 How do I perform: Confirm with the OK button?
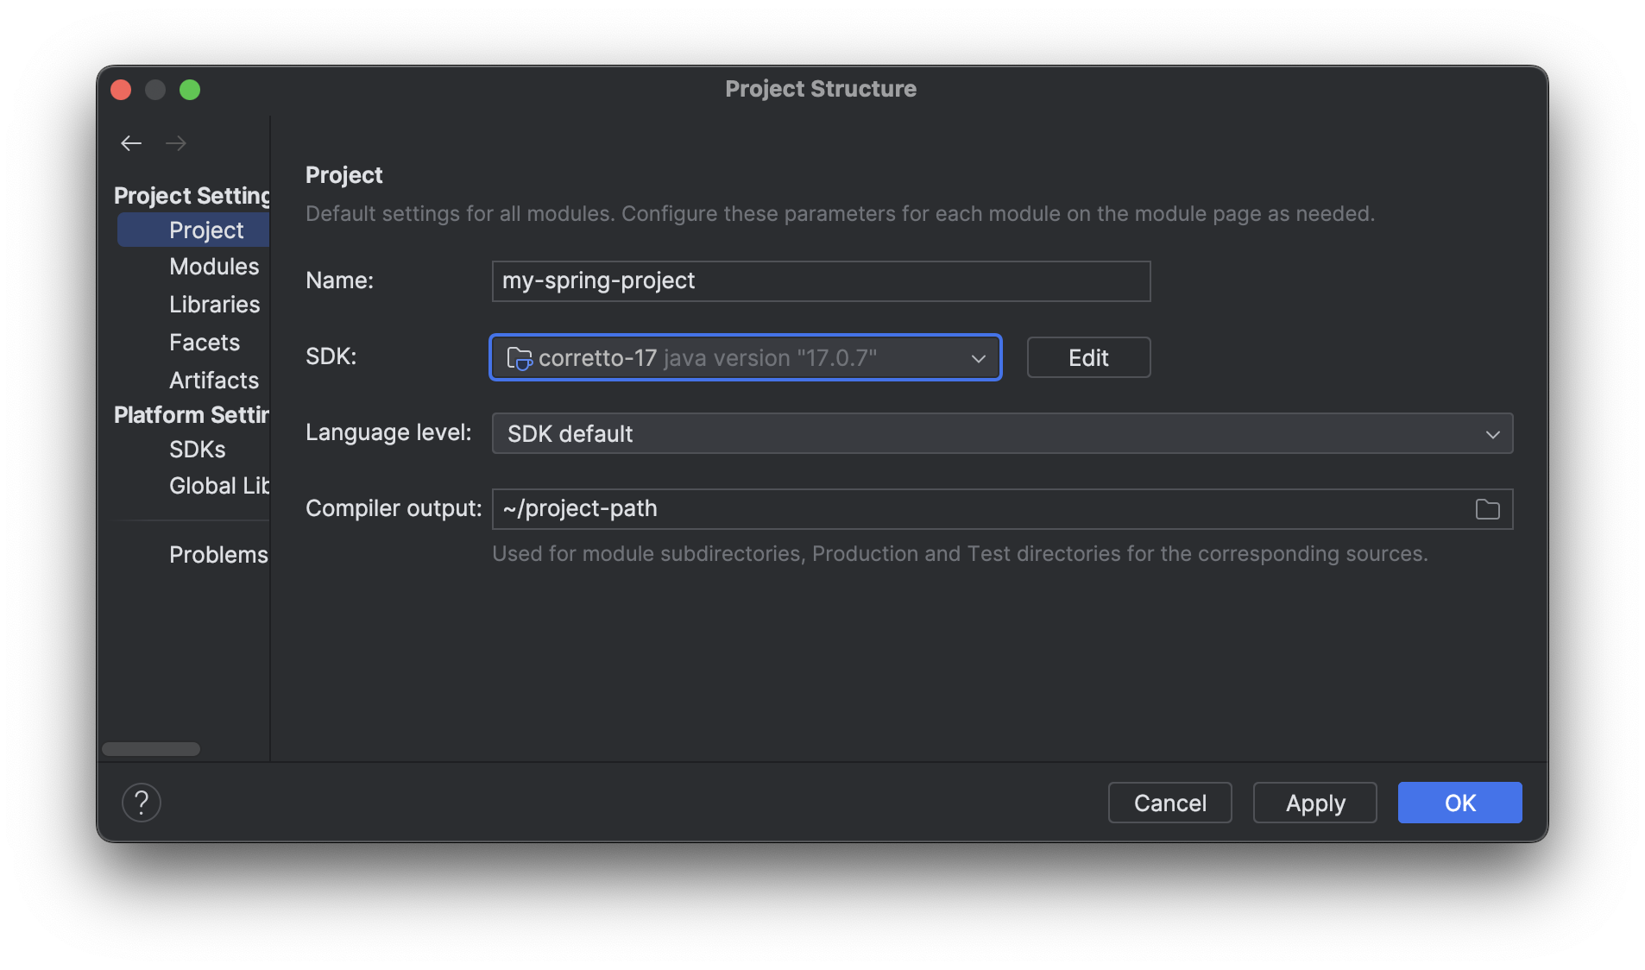pos(1459,803)
